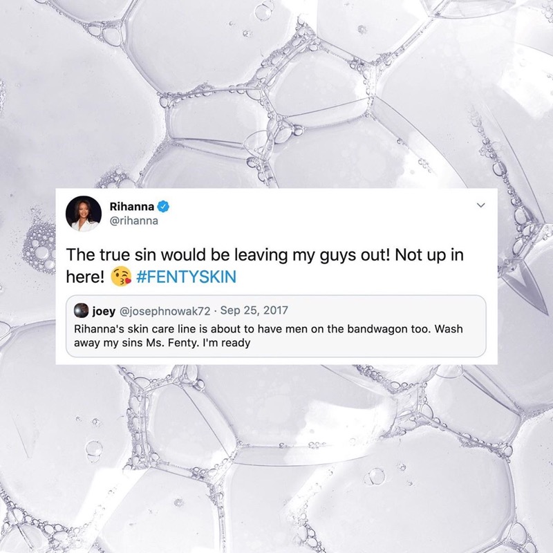Open the #FENTYSKIN hashtag link
The image size is (553, 553).
[x=186, y=276]
